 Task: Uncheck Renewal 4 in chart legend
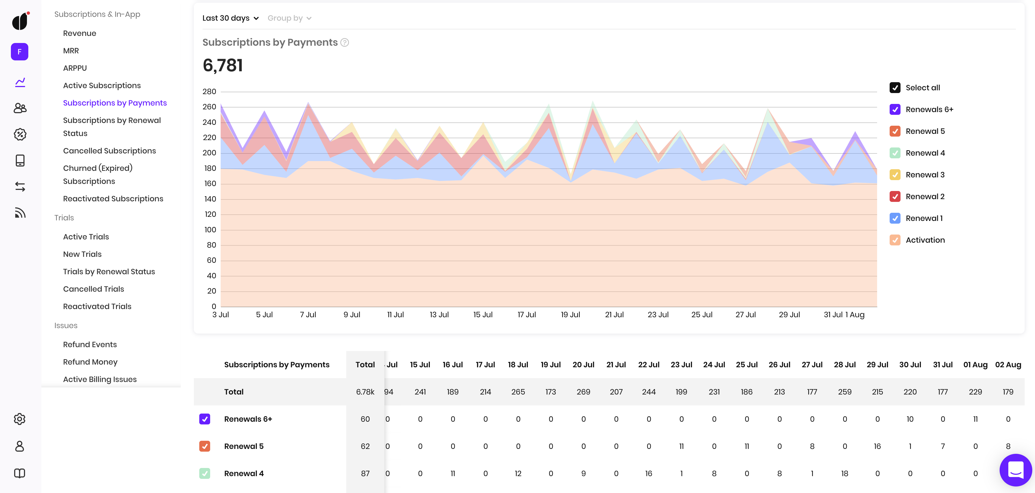895,153
